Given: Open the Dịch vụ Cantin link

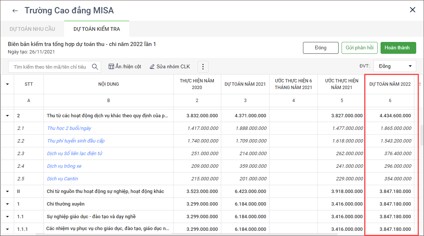Looking at the screenshot, I should point(62,179).
